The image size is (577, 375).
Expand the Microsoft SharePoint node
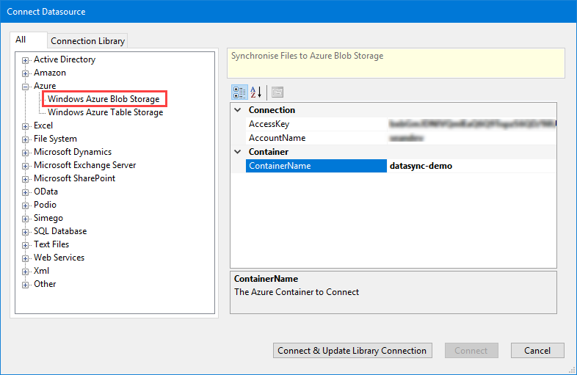pyautogui.click(x=25, y=180)
